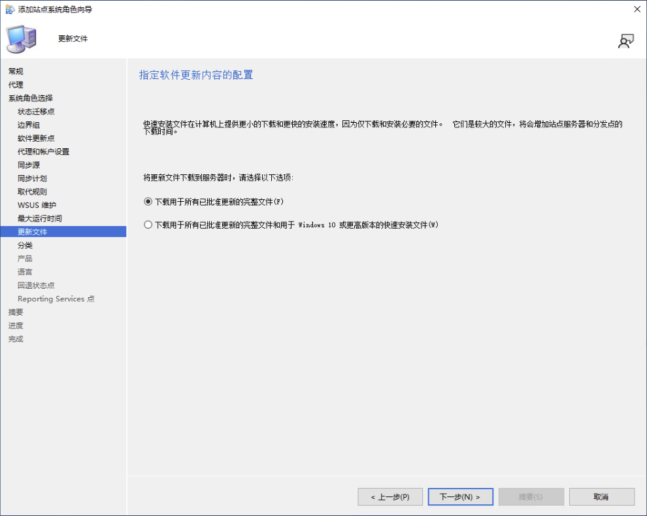Click Reporting Services 点 in sidebar
The width and height of the screenshot is (647, 516).
(x=56, y=298)
